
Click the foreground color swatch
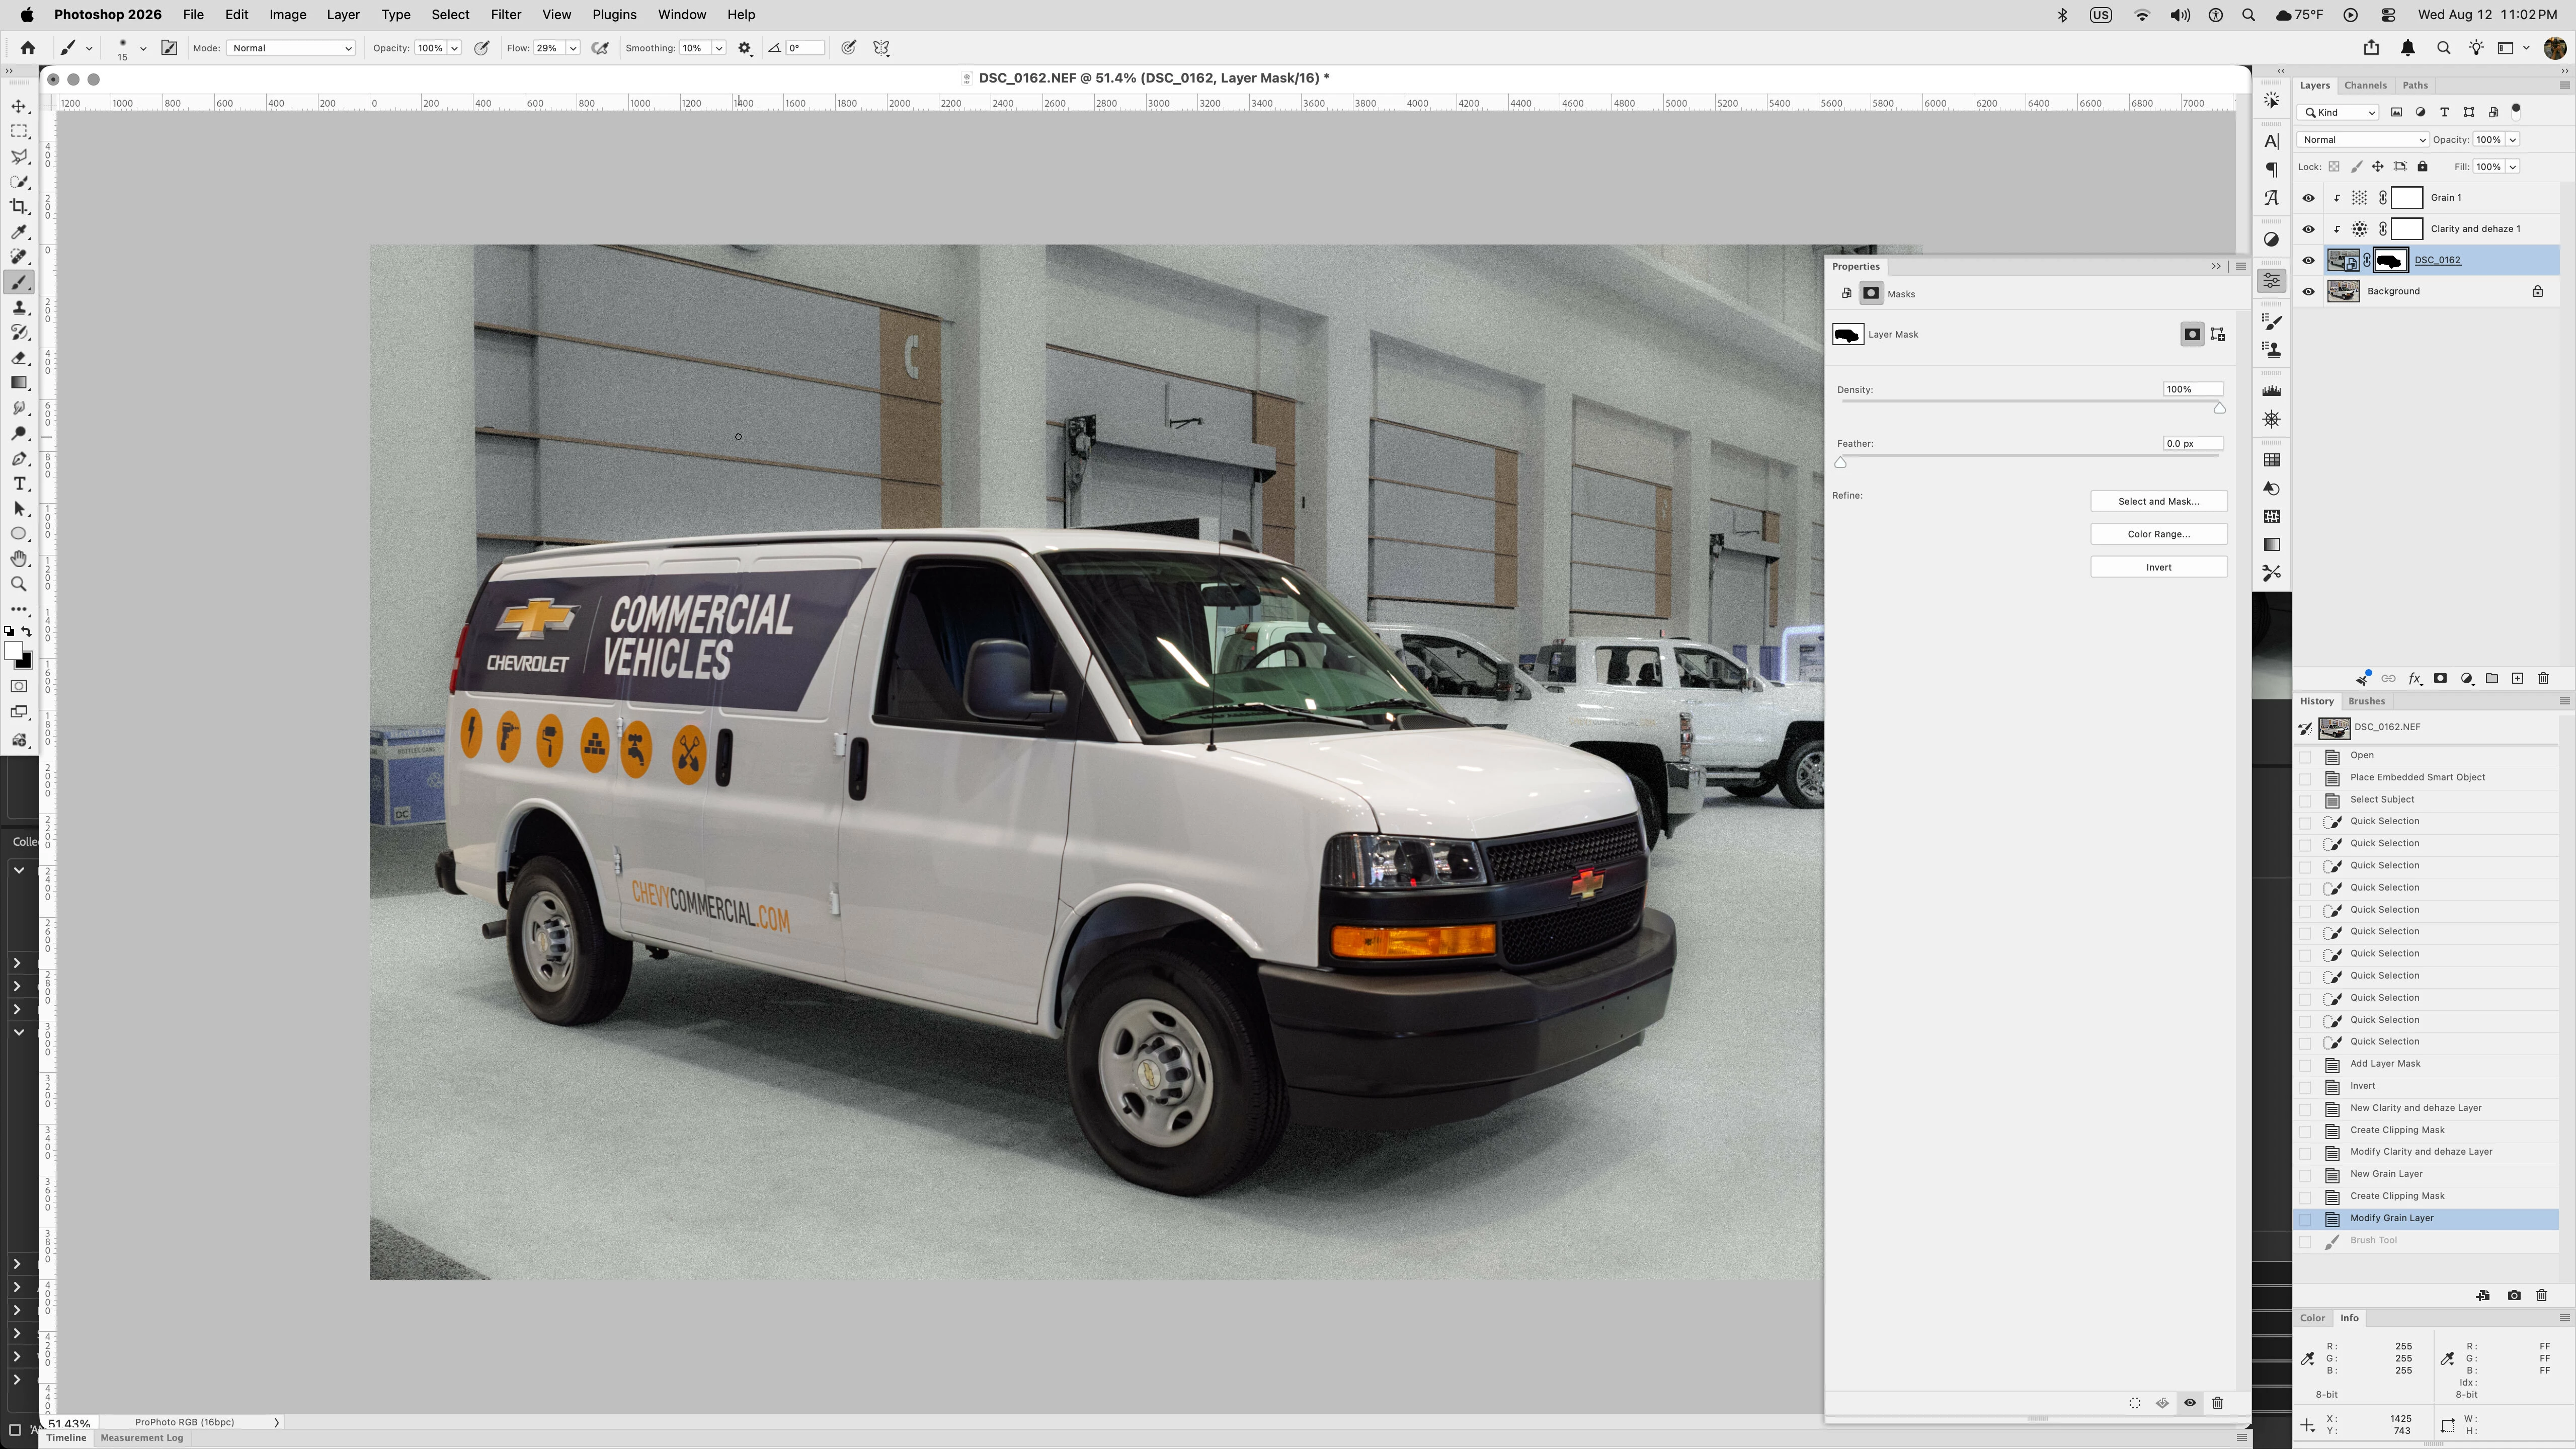click(13, 652)
